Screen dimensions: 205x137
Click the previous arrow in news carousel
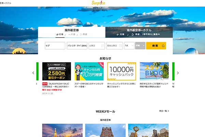(x=33, y=73)
